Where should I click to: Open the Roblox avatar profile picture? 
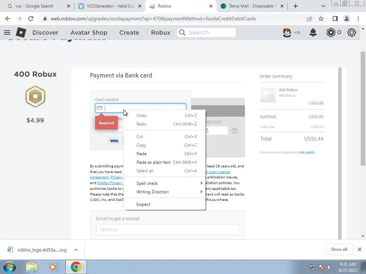pyautogui.click(x=287, y=32)
